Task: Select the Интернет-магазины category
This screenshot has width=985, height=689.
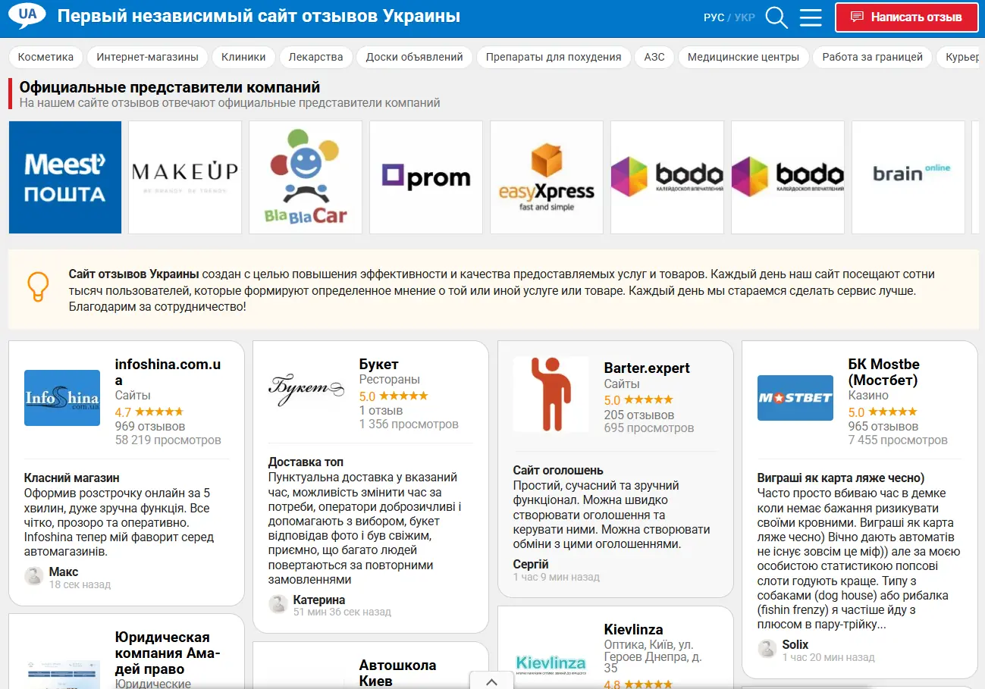Action: point(147,57)
